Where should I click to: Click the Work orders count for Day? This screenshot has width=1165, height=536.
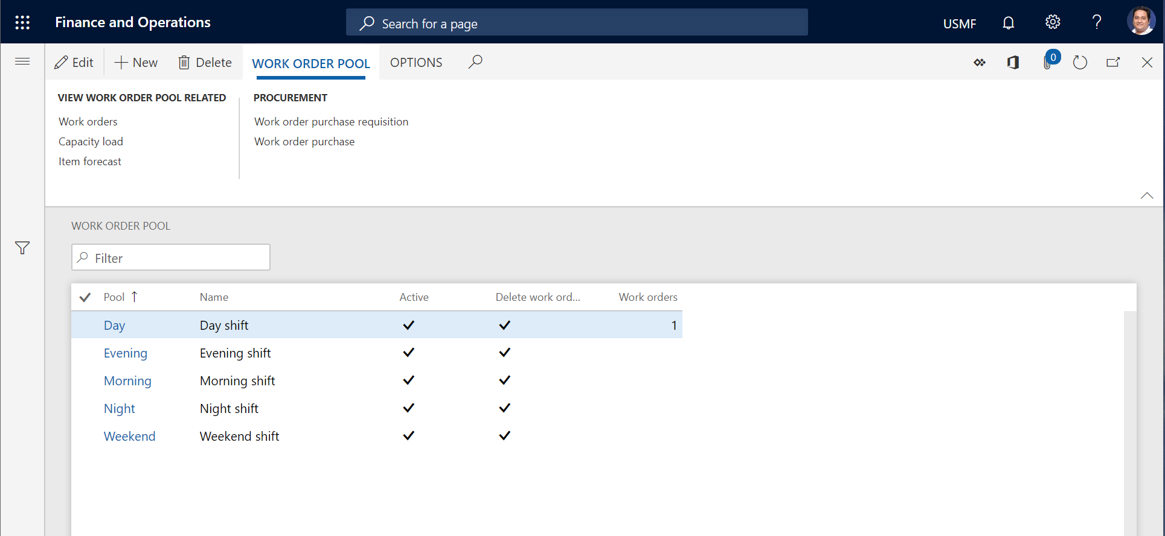pyautogui.click(x=674, y=326)
